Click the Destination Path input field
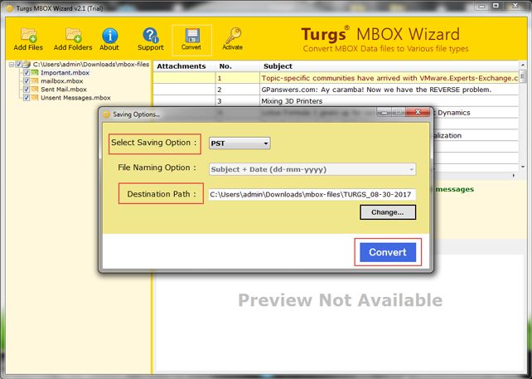The image size is (532, 379). (x=312, y=195)
